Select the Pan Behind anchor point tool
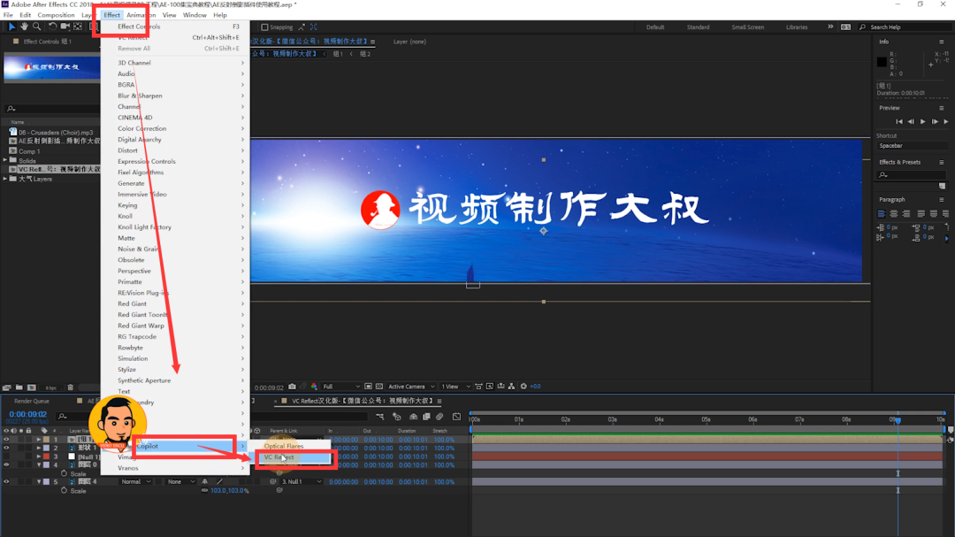Screen dimensions: 955x537 point(78,27)
